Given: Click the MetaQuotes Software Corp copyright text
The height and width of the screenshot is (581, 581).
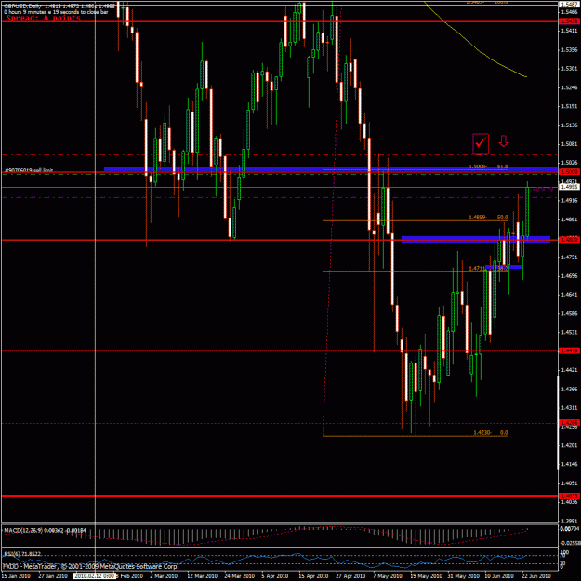Looking at the screenshot, I should (x=91, y=567).
